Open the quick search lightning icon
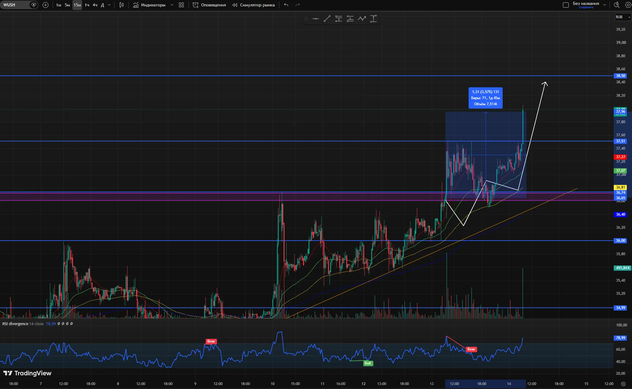Image resolution: width=632 pixels, height=389 pixels. 616,5
